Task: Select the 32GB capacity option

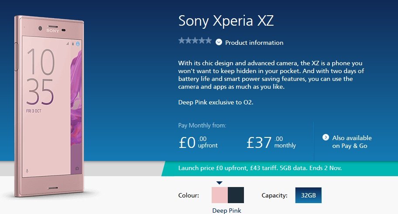Action: [308, 195]
